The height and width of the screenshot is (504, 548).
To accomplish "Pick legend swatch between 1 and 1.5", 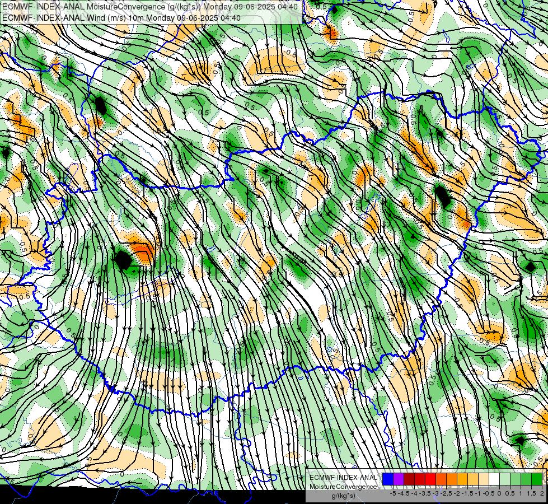I will (526, 479).
